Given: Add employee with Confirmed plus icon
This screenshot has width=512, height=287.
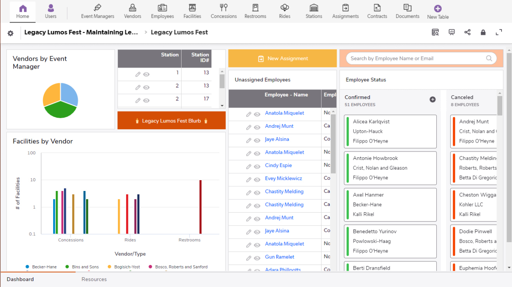Looking at the screenshot, I should [x=432, y=100].
